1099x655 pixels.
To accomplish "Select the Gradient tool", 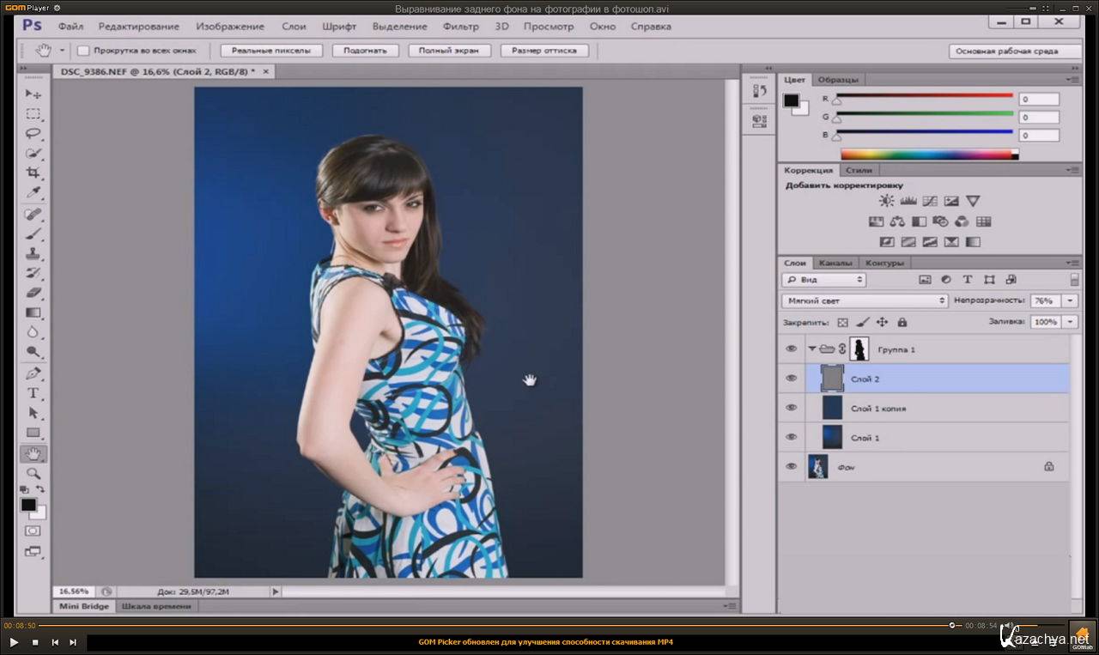I will 33,312.
